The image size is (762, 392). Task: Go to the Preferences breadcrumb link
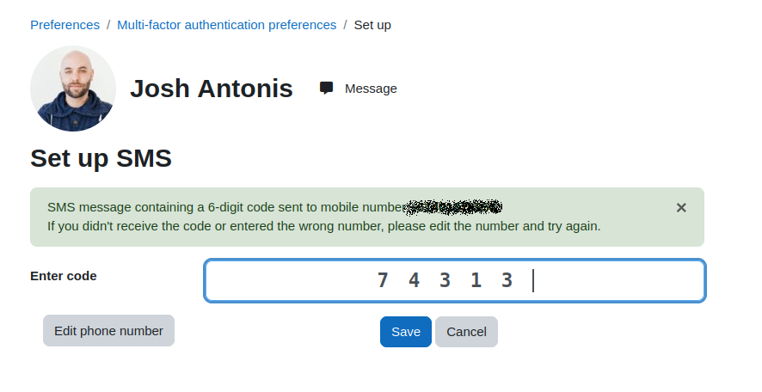tap(65, 25)
